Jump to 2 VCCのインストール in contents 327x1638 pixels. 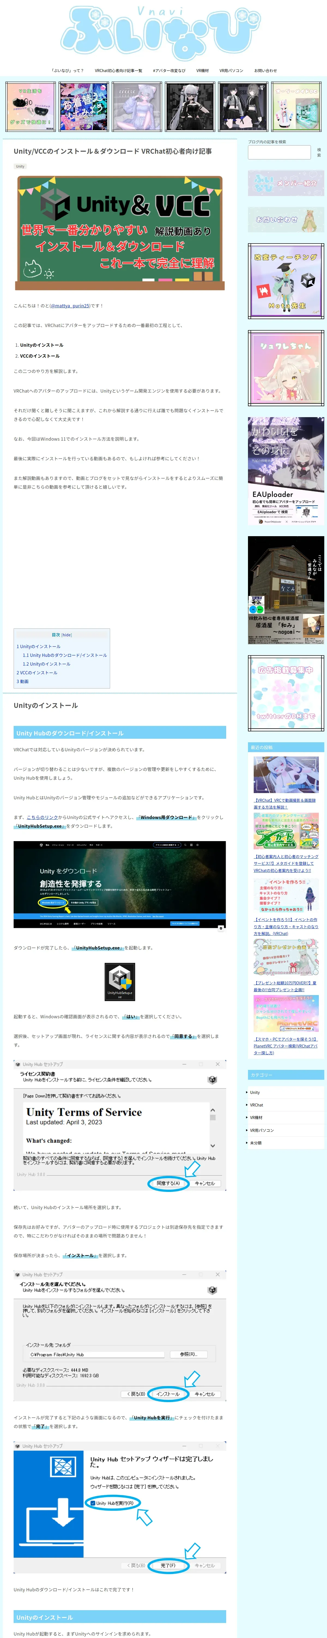[x=37, y=673]
